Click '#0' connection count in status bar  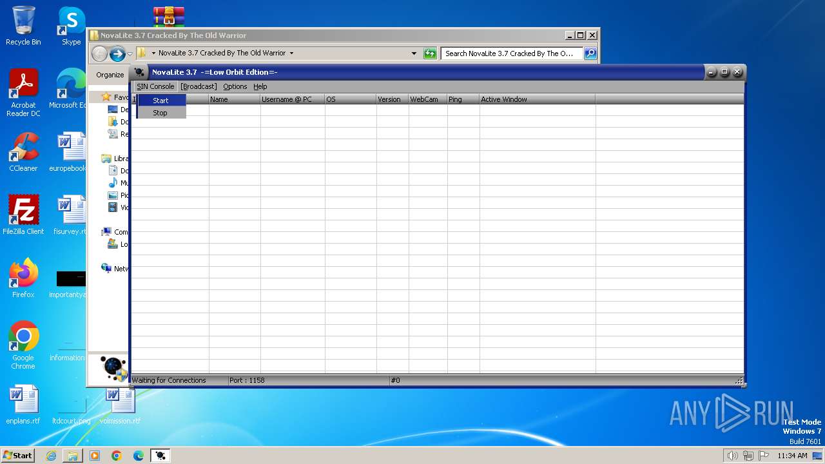395,380
